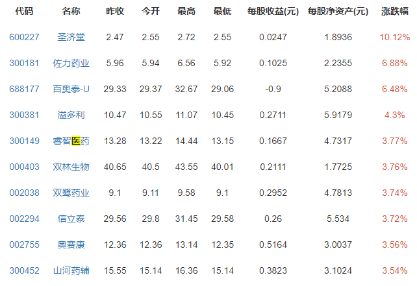Click the 每股净资产(元) column header
The width and height of the screenshot is (417, 286).
[338, 11]
